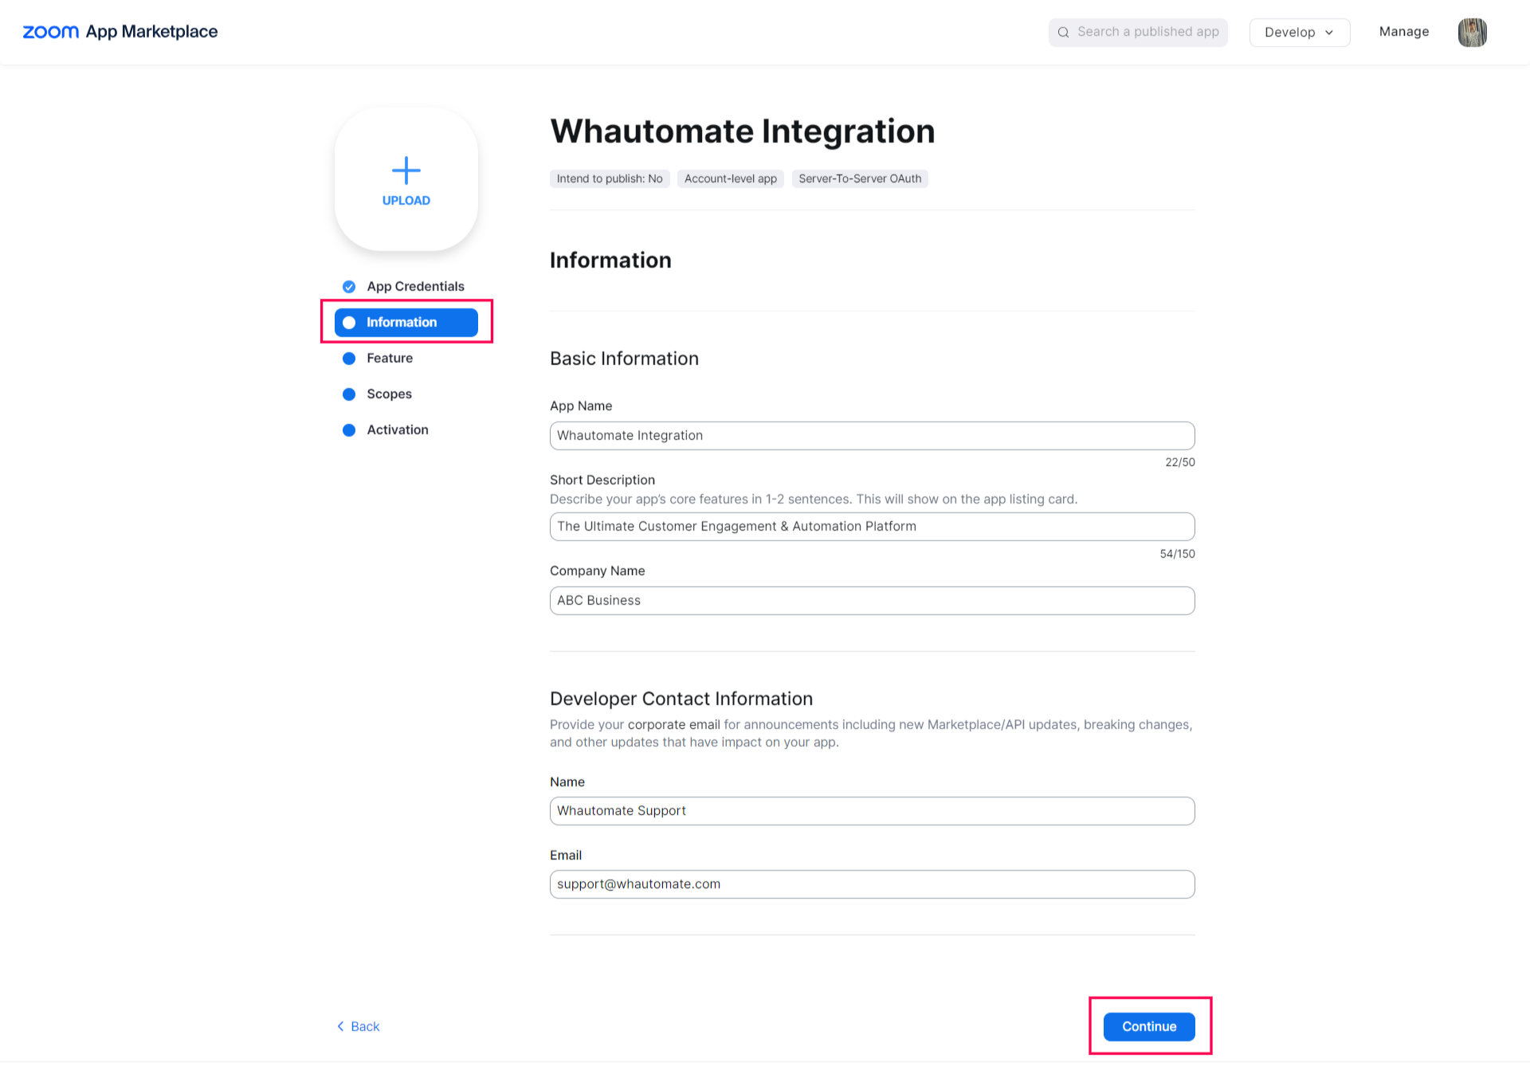
Task: Open the user profile avatar
Action: (1472, 32)
